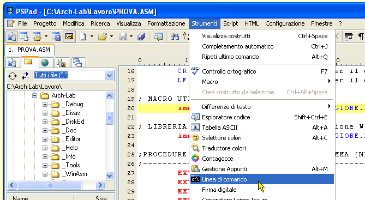
Task: Expand the _DiskEd folder
Action: pos(45,122)
